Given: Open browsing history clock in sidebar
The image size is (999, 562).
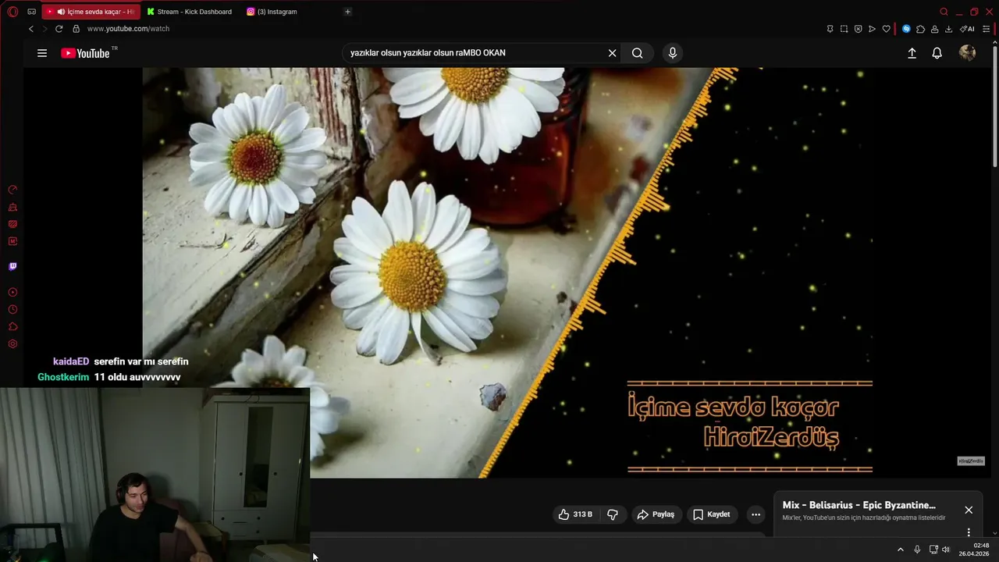Looking at the screenshot, I should tap(12, 310).
